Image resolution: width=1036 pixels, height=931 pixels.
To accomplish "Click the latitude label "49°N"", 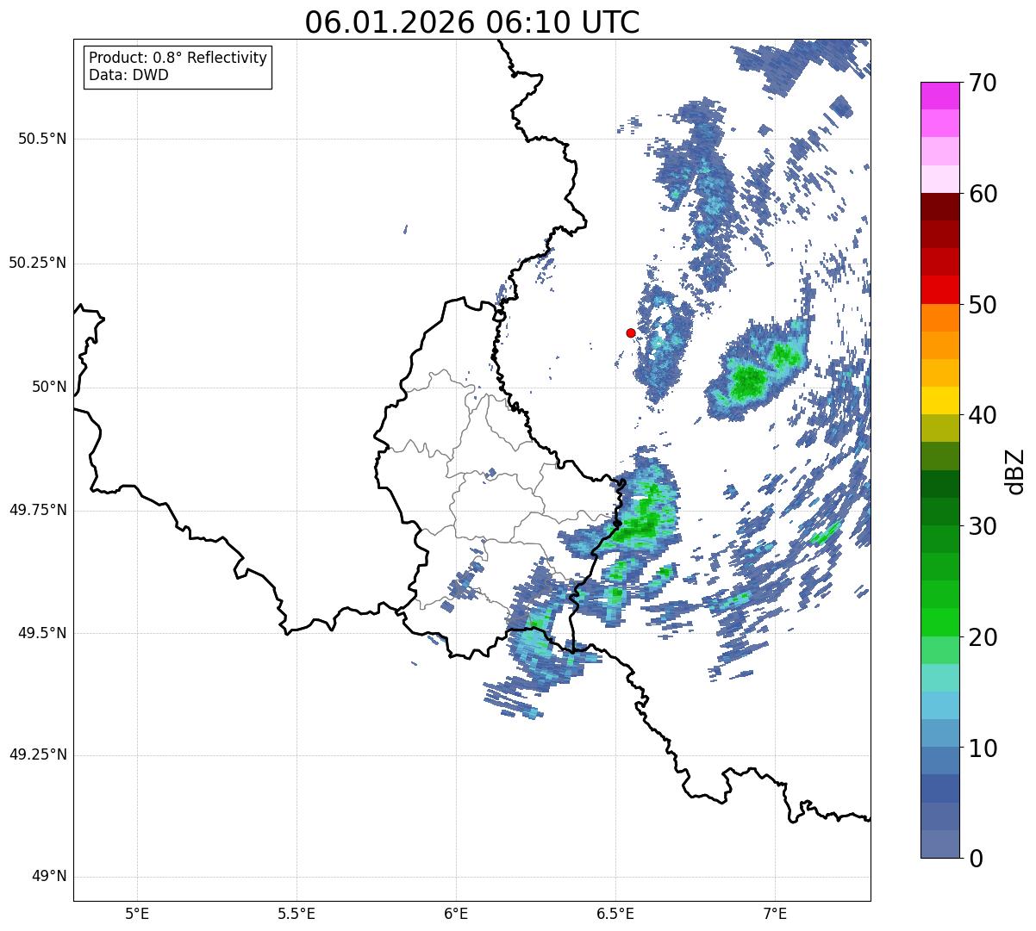I will coord(49,877).
